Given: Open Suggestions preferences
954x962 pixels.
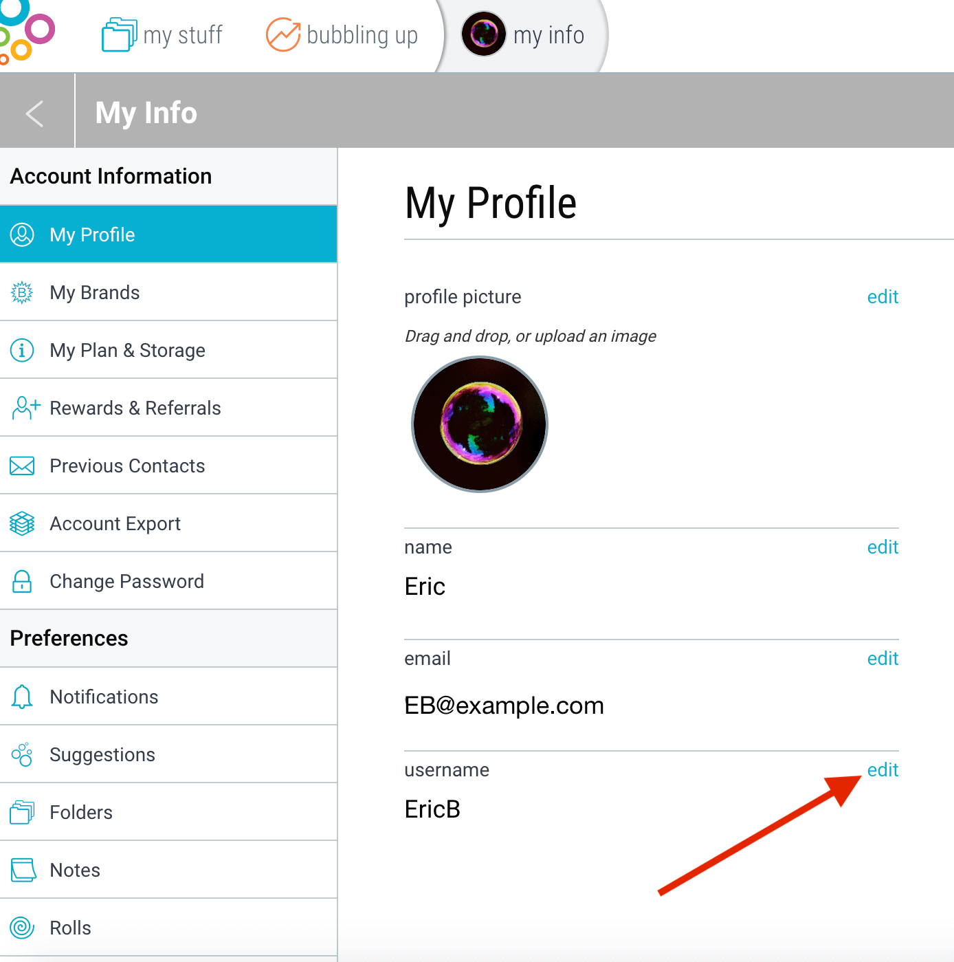Looking at the screenshot, I should point(168,754).
